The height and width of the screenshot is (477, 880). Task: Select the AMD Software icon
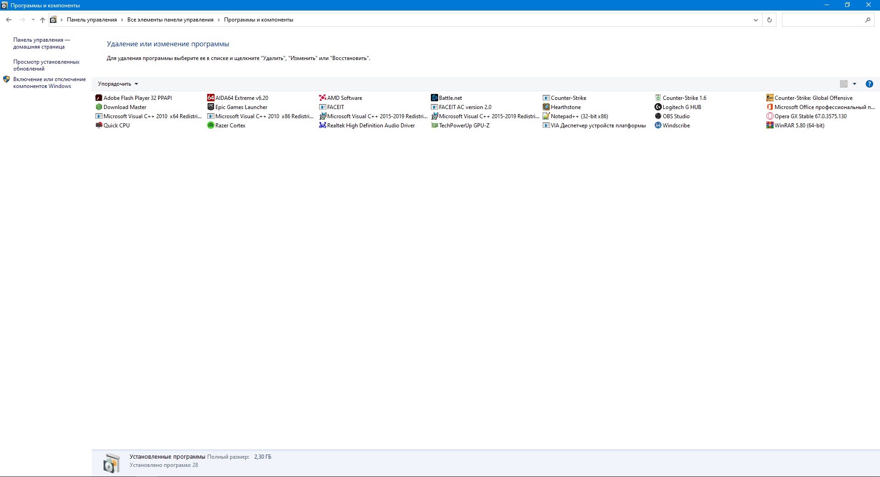[322, 98]
